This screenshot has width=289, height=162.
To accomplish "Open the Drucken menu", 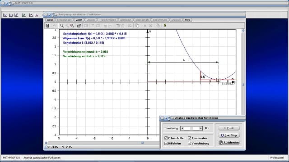I will tap(176, 20).
